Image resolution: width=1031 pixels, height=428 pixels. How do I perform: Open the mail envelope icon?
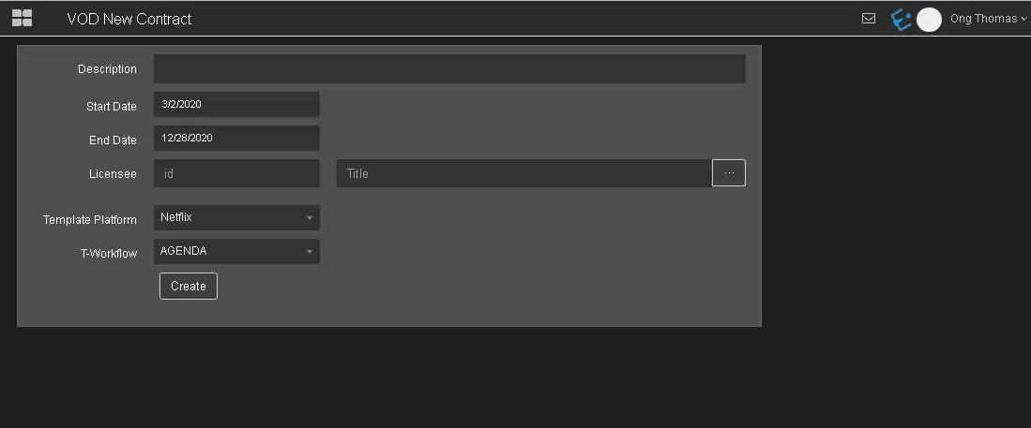(x=869, y=19)
